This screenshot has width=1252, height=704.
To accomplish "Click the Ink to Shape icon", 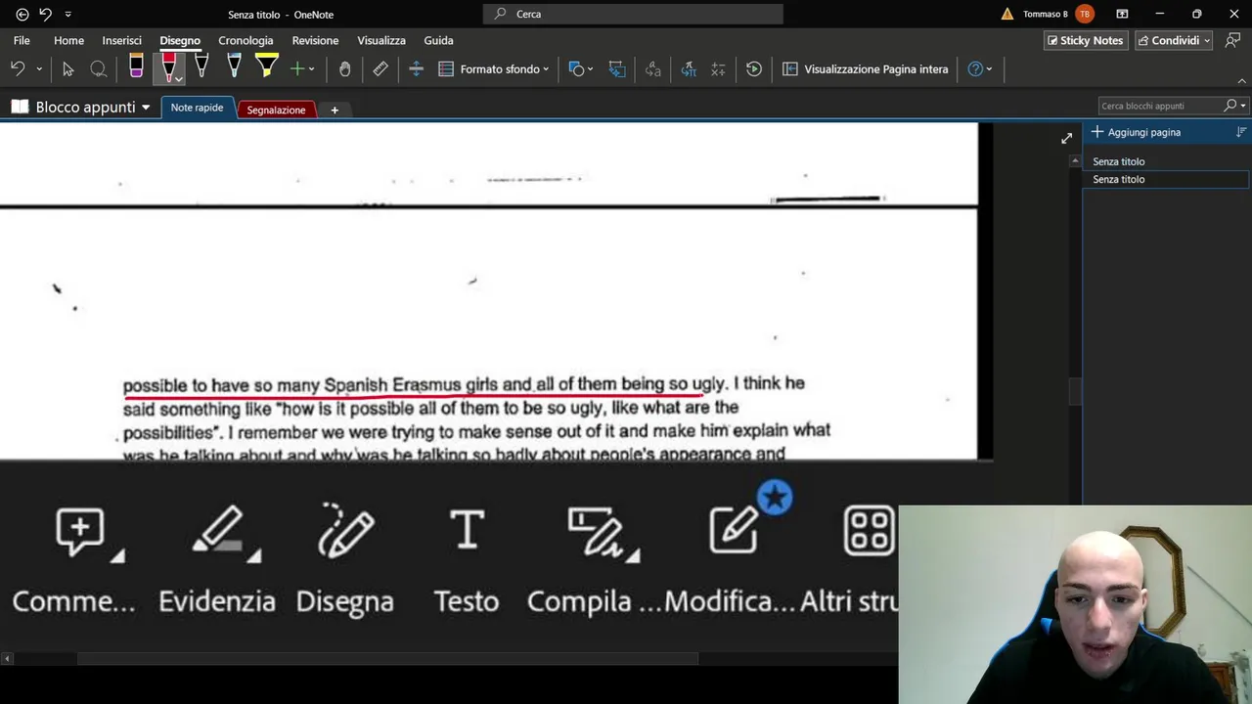I will 616,69.
